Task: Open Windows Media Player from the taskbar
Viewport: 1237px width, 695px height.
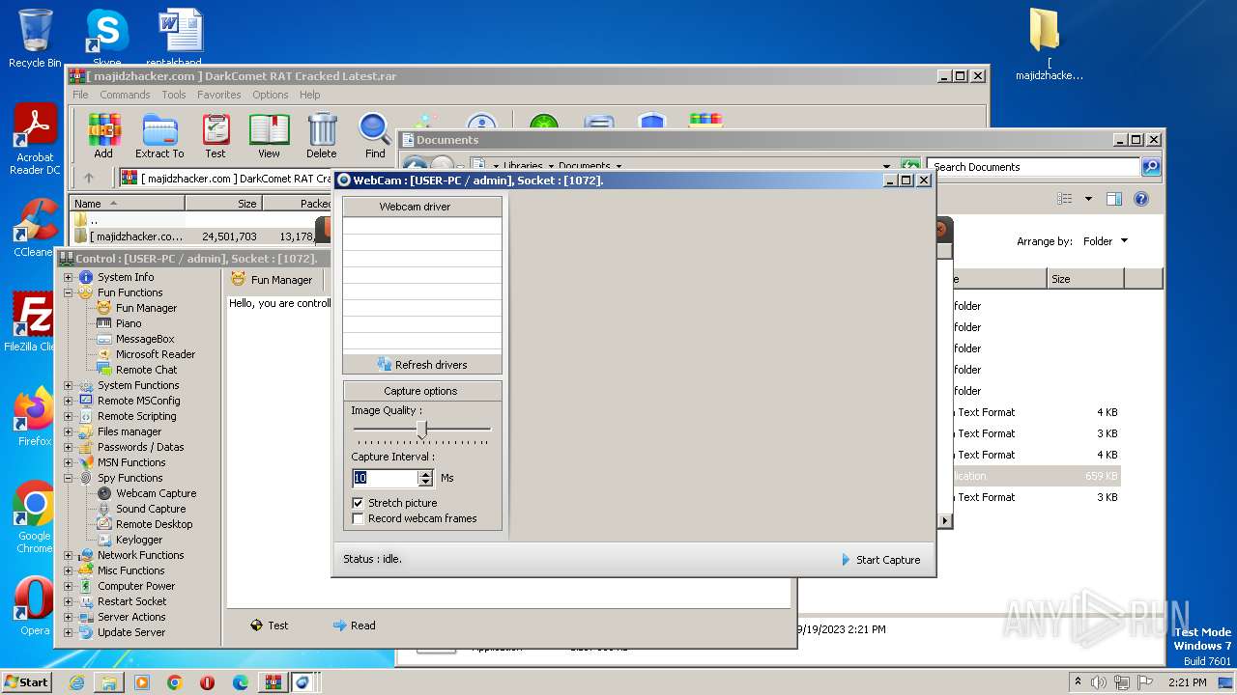Action: coord(142,682)
